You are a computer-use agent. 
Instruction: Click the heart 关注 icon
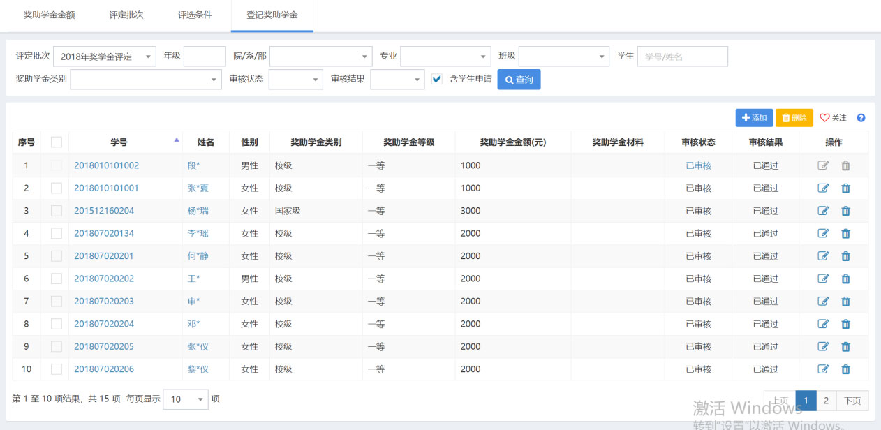[x=824, y=118]
